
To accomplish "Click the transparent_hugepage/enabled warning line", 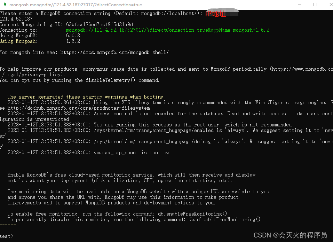I will click(166, 133).
